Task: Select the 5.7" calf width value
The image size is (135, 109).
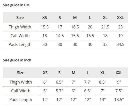Action: (59, 91)
